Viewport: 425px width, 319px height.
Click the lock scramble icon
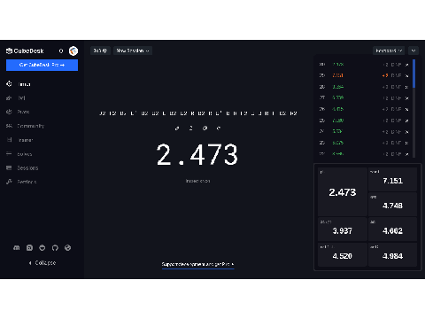click(190, 128)
